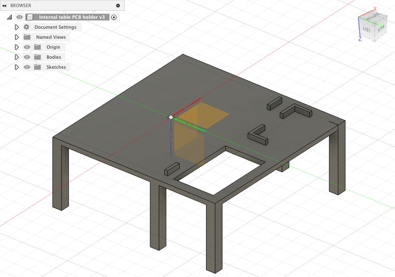Click the BOTTOM face of the ViewCube
This screenshot has height=277, width=395.
[373, 16]
